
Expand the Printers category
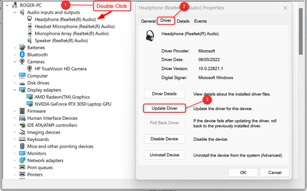point(15,175)
